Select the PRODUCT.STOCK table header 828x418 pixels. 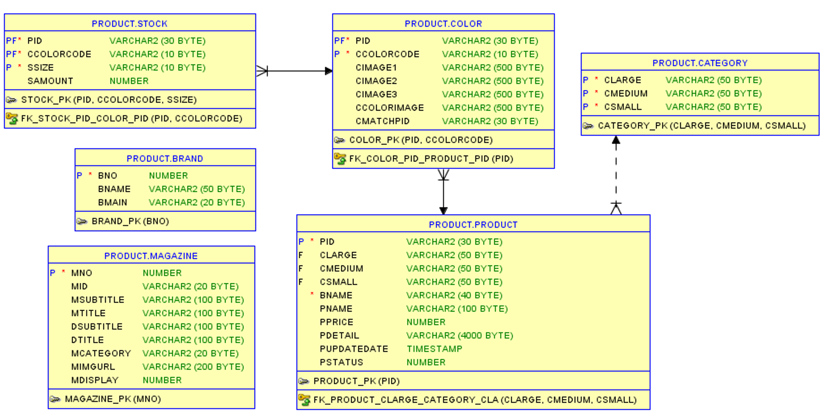coord(130,23)
